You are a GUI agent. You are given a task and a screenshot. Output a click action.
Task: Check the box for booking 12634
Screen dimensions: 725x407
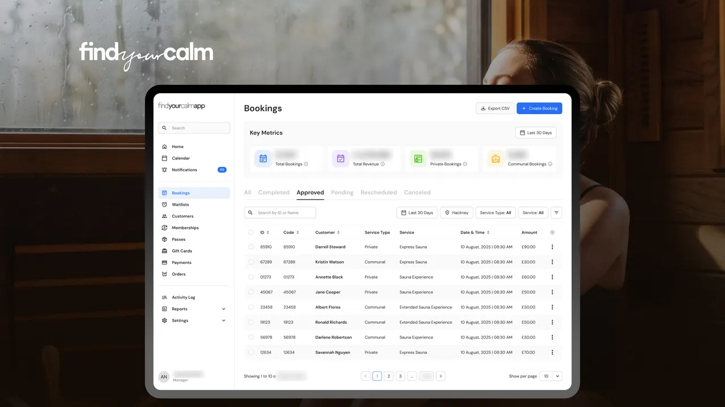pyautogui.click(x=251, y=352)
